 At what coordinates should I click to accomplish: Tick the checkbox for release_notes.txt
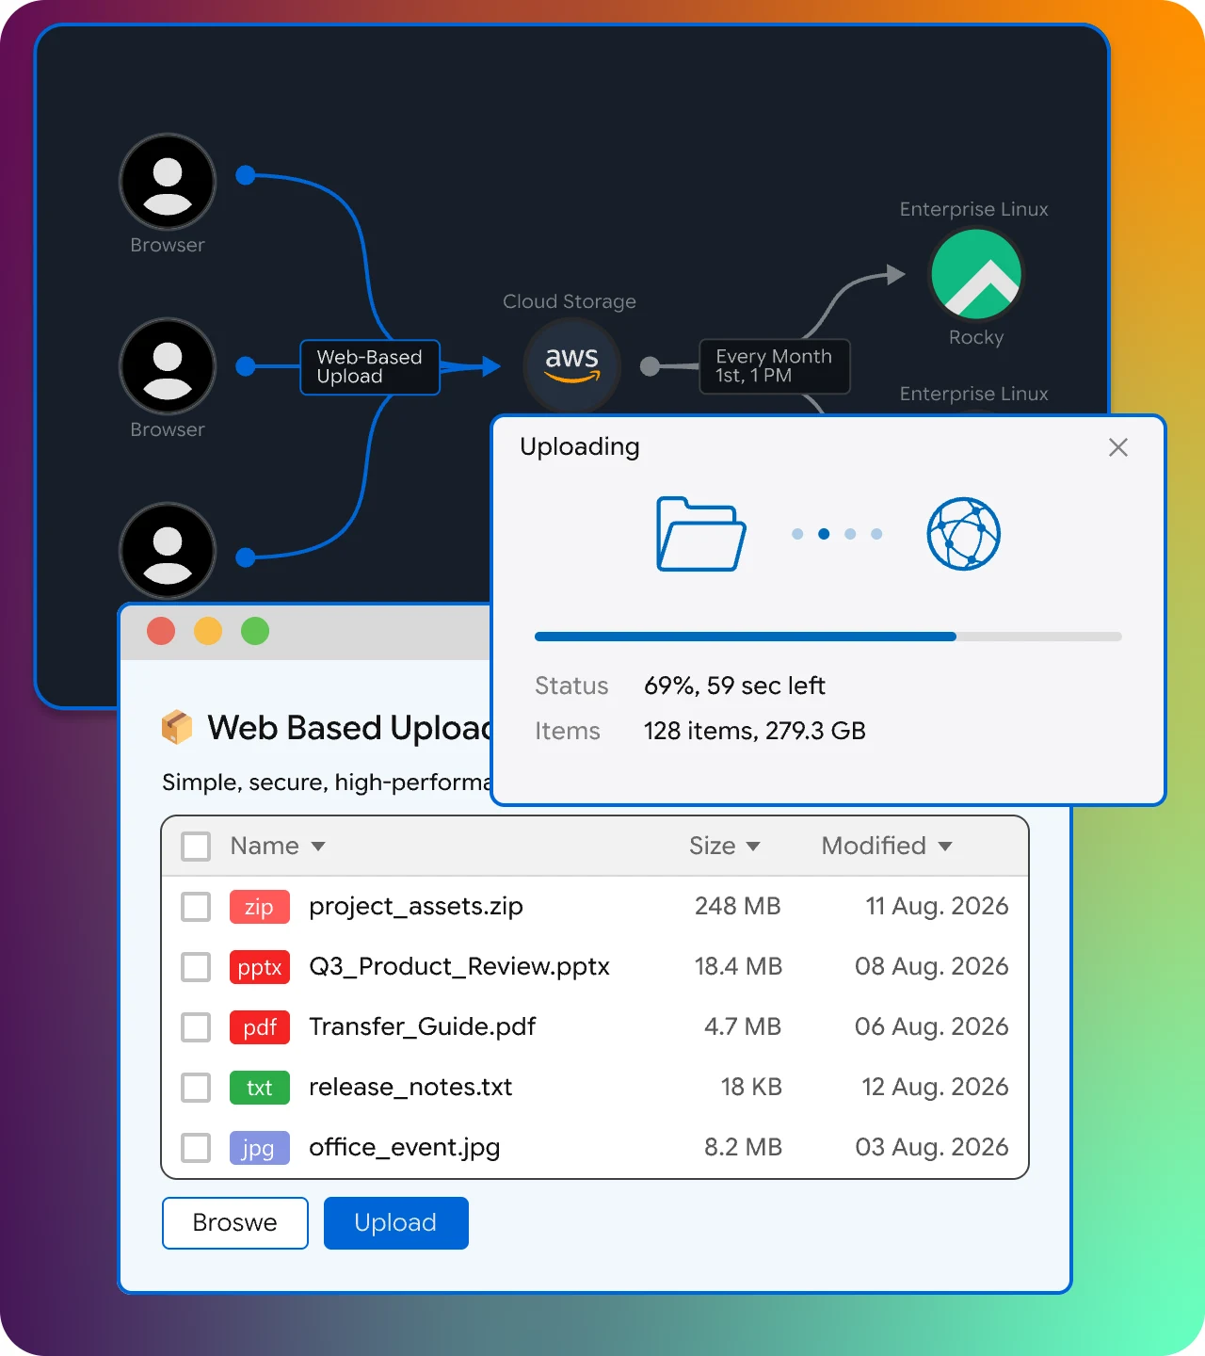click(196, 1088)
